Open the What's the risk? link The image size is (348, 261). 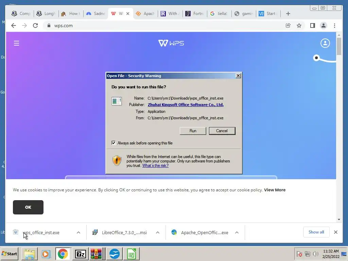point(155,166)
